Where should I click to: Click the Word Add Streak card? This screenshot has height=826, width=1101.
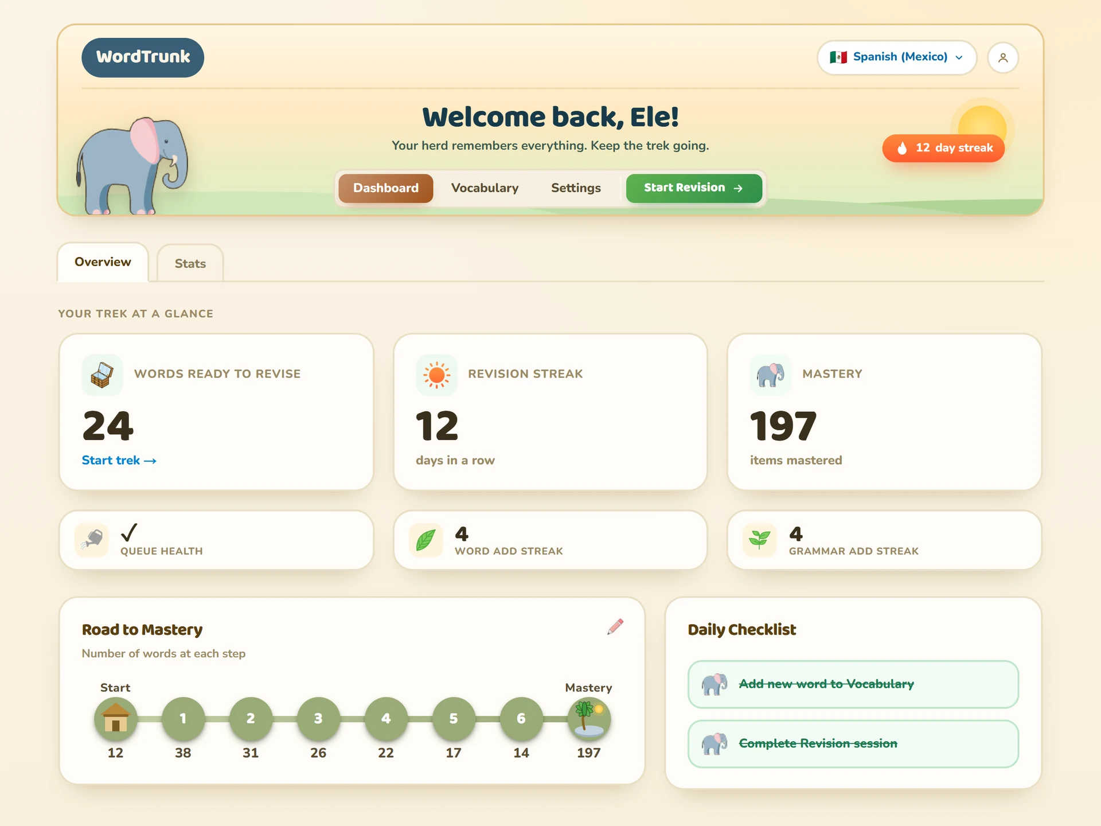[550, 540]
